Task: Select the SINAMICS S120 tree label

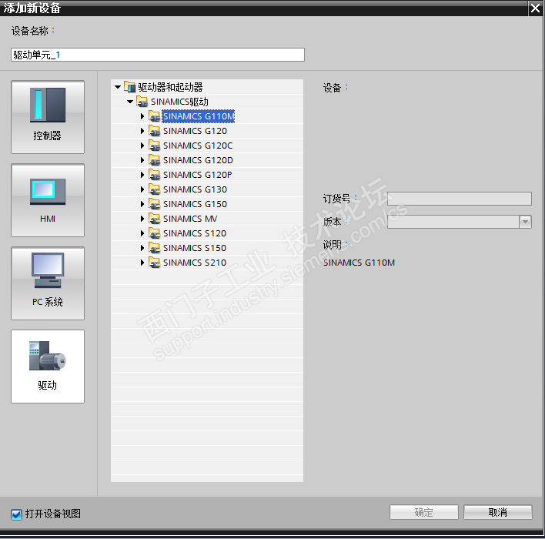Action: (195, 233)
